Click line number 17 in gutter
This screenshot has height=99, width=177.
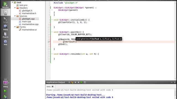tap(49, 42)
